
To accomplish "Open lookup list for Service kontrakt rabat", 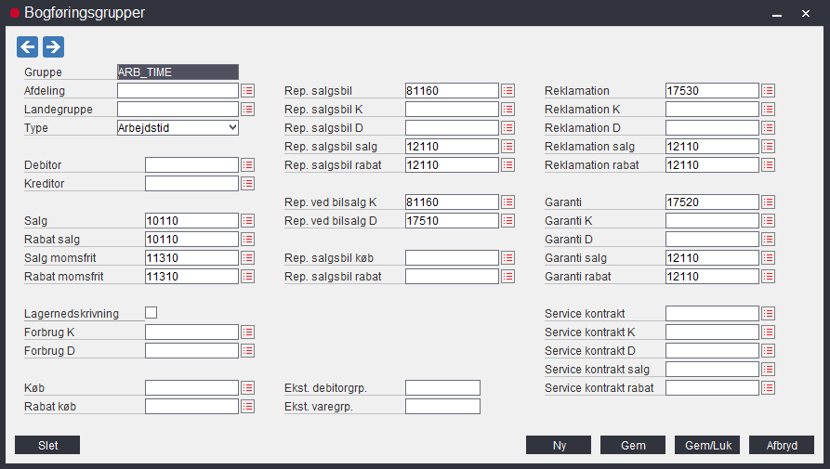I will point(769,388).
